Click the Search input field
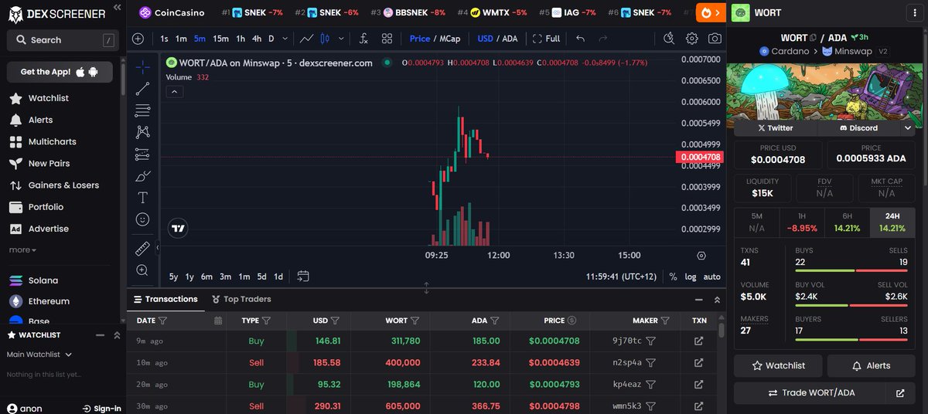 tap(63, 40)
